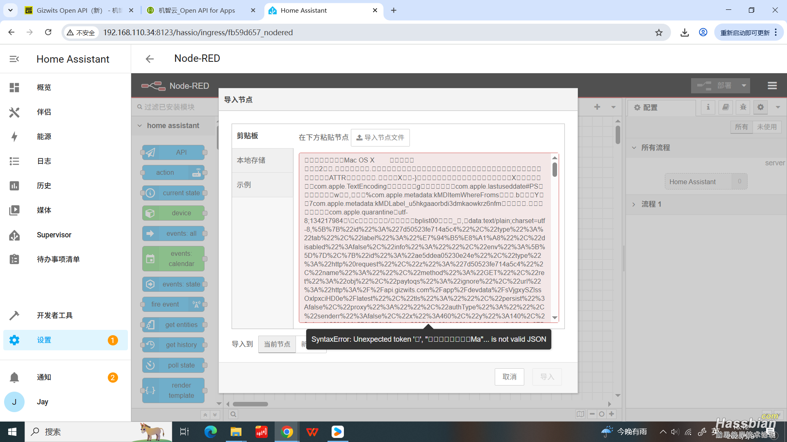
Task: Open the flow list dropdown
Action: [614, 107]
